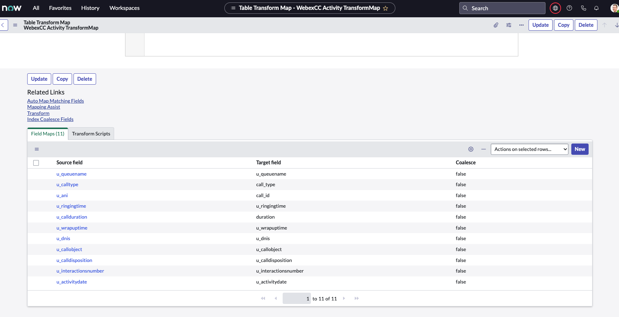
Task: Open the u_wrapuptime source field link
Action: coord(72,228)
